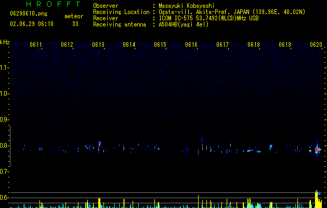Click the 0612 time marker
The width and height of the screenshot is (327, 208).
pyautogui.click(x=67, y=45)
